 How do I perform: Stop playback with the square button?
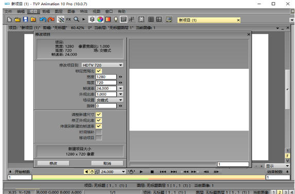[152, 171]
